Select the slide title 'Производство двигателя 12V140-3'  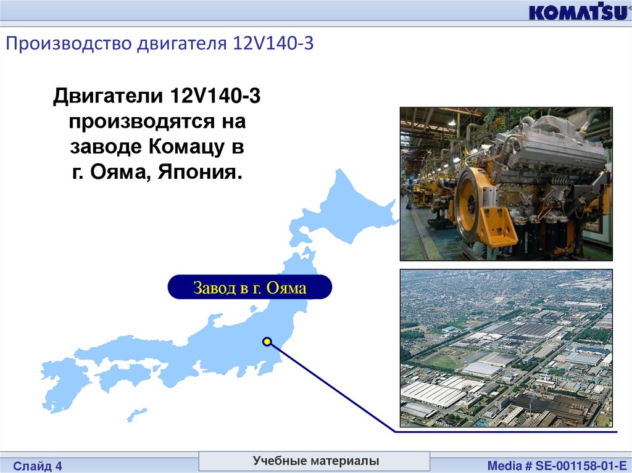[160, 44]
